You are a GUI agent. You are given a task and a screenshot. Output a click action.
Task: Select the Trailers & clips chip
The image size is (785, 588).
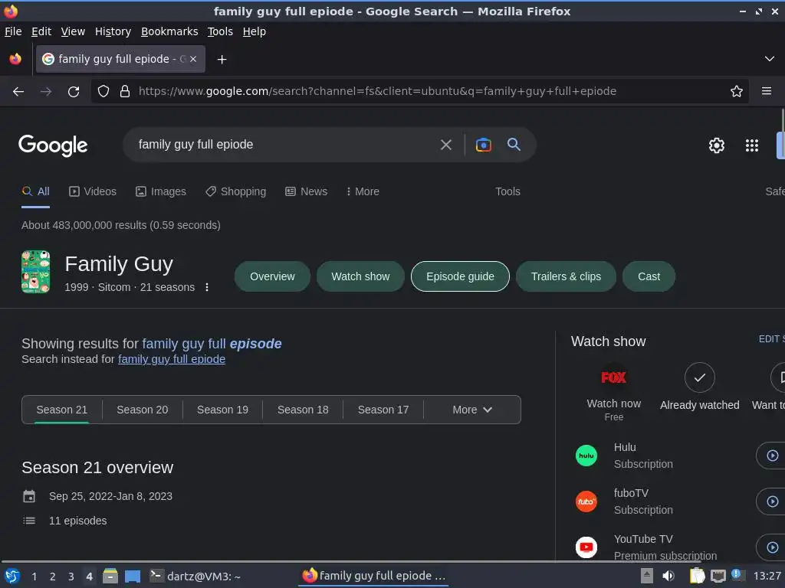566,276
